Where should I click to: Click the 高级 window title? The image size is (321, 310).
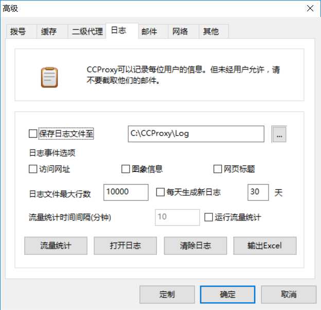click(10, 9)
